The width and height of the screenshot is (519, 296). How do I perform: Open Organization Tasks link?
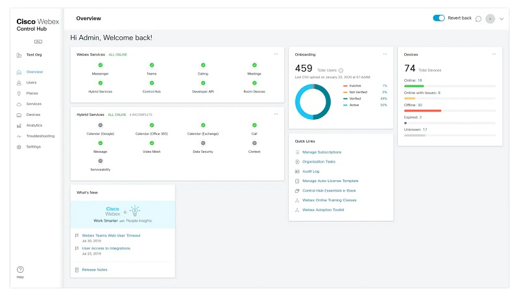point(319,162)
